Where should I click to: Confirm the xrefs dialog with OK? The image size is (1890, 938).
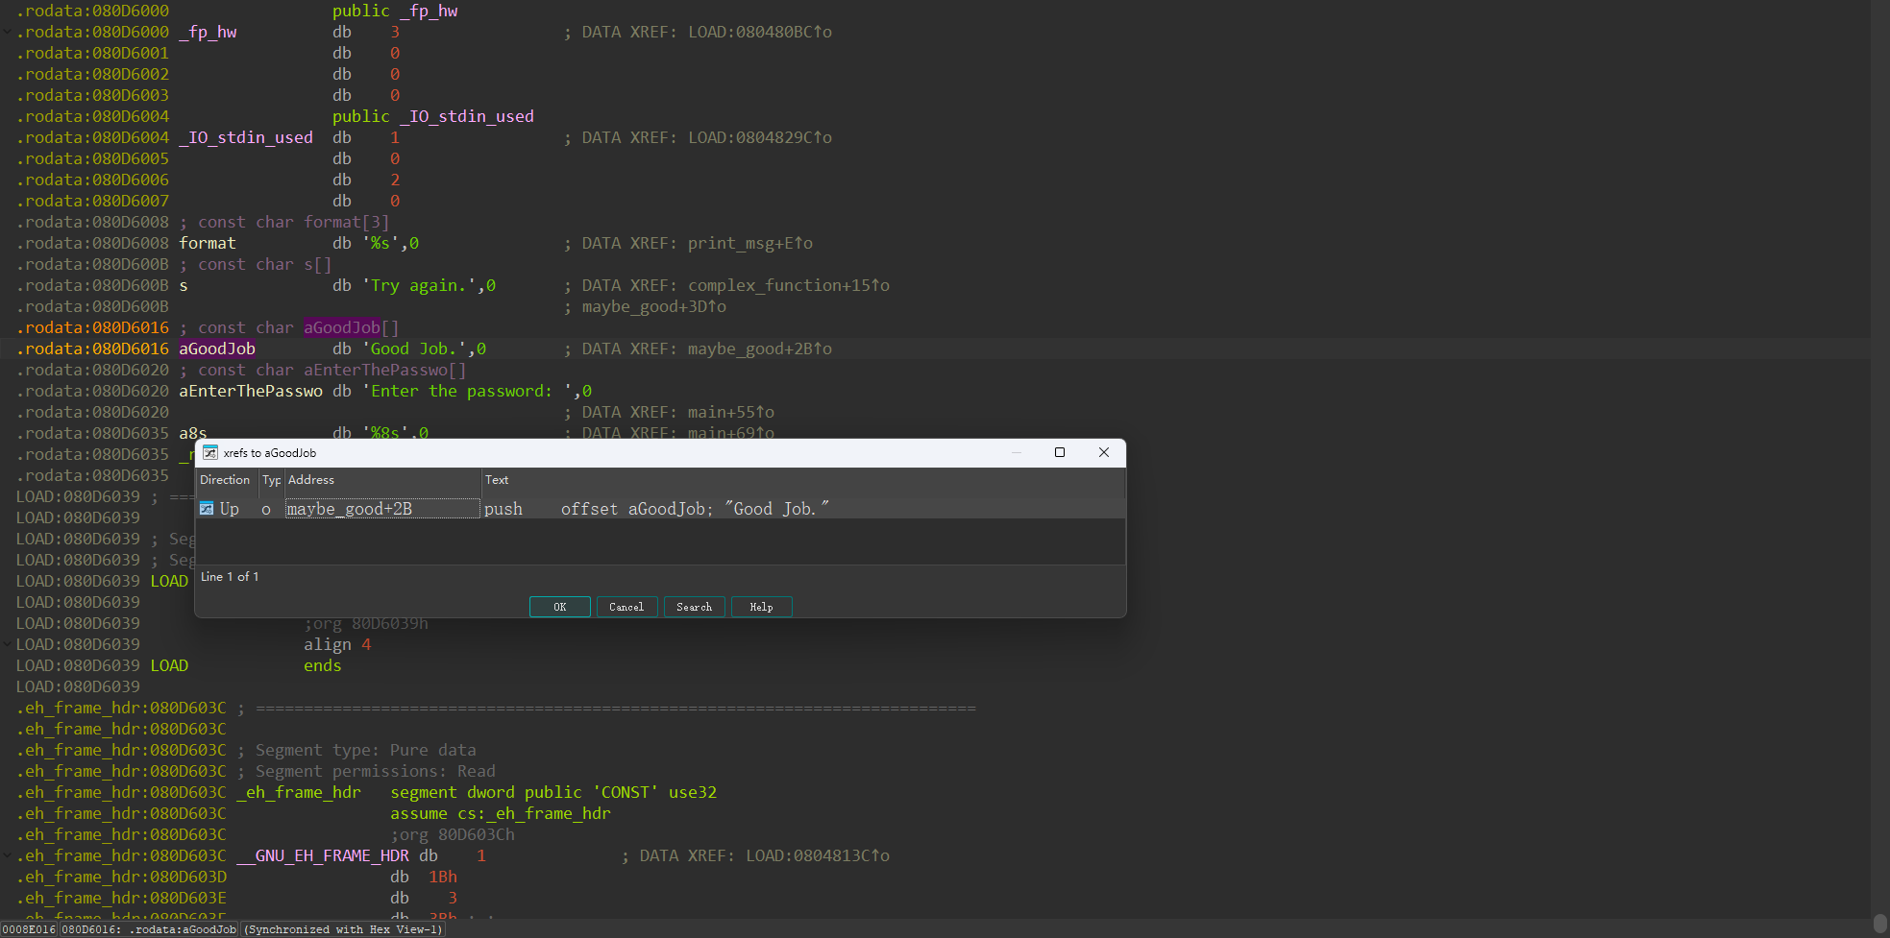(560, 607)
